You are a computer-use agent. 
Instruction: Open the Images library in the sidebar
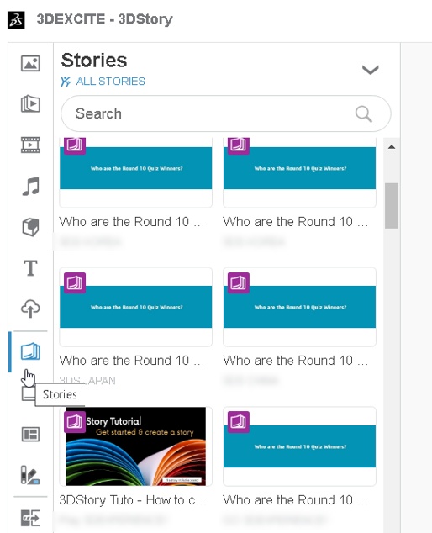tap(30, 63)
